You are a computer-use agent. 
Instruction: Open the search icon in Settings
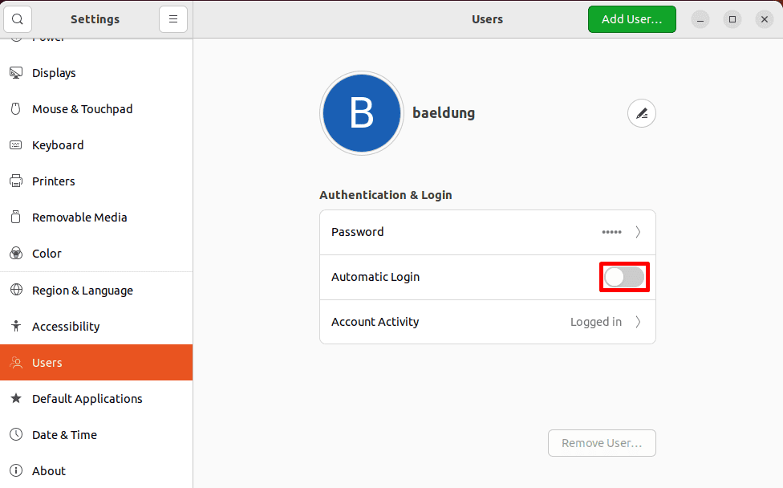(17, 18)
